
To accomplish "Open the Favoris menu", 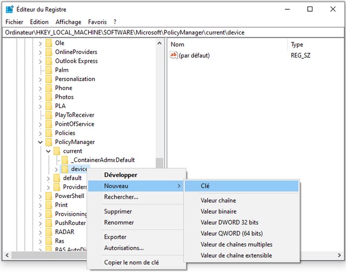I will pyautogui.click(x=97, y=22).
